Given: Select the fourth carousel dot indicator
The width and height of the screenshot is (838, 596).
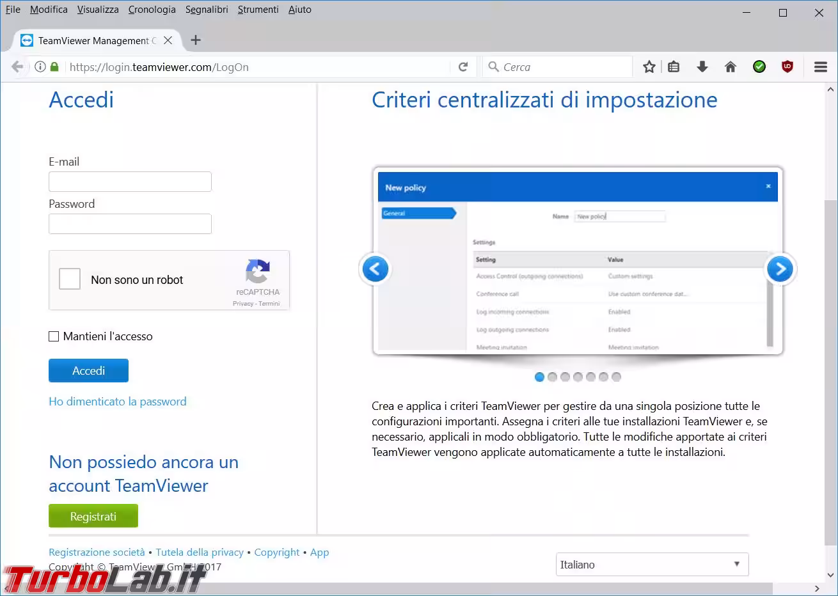Looking at the screenshot, I should pyautogui.click(x=578, y=377).
